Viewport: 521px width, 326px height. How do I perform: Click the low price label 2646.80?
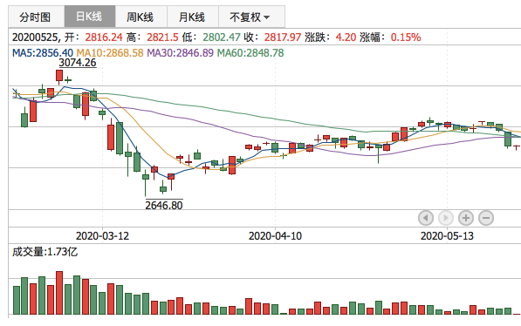[x=164, y=205]
